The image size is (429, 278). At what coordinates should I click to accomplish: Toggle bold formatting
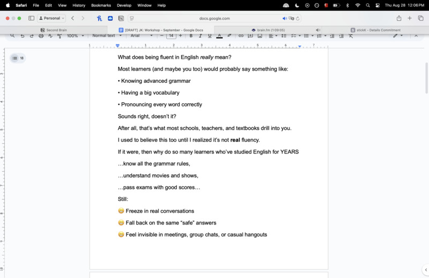pyautogui.click(x=191, y=36)
